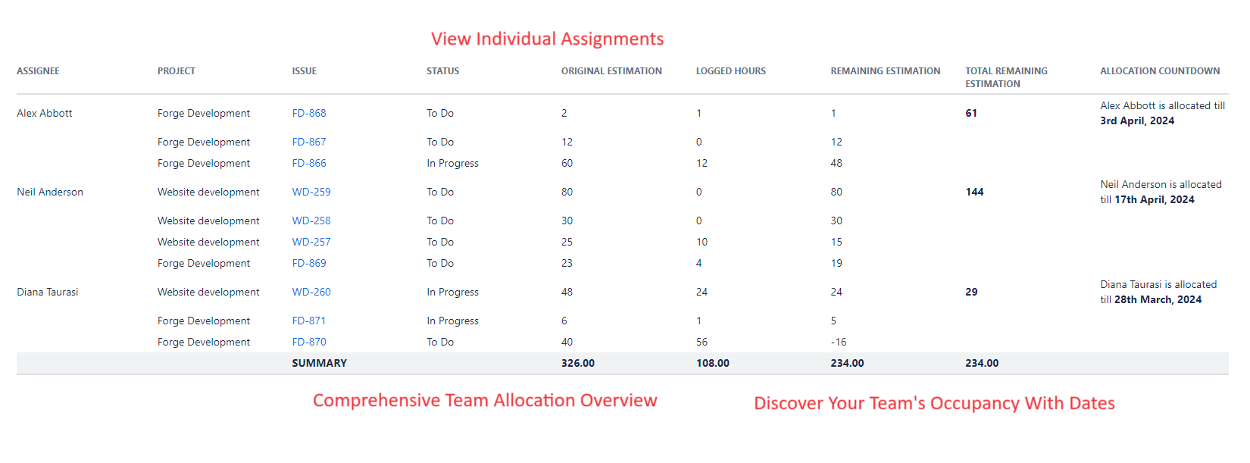
Task: Open the WD-259 issue link
Action: coord(311,192)
